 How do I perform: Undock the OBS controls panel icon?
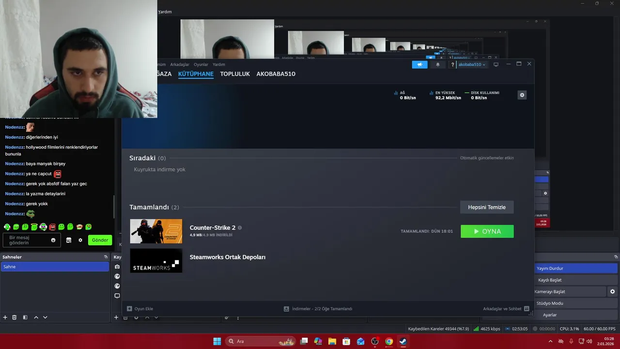tap(616, 257)
